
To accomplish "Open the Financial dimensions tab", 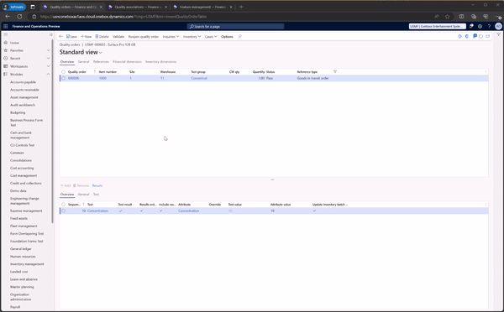I will pos(127,61).
